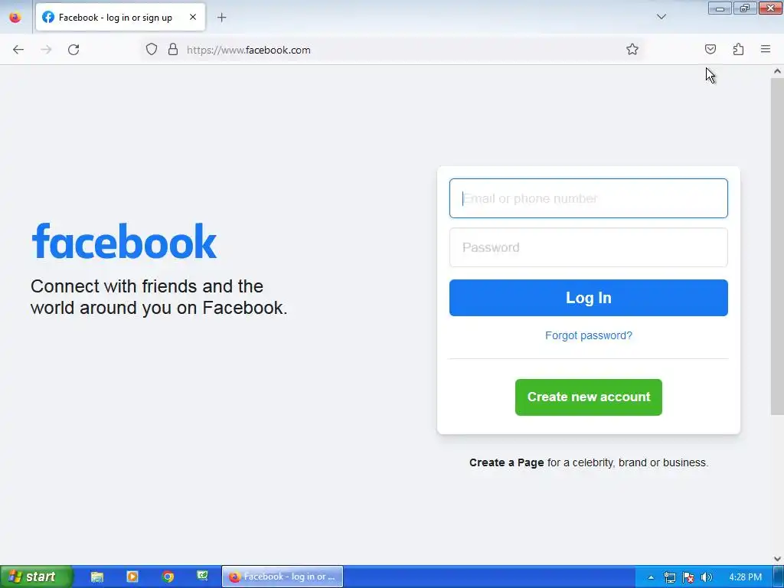Show hidden tray icons arrow
Image resolution: width=784 pixels, height=588 pixels.
tap(651, 577)
